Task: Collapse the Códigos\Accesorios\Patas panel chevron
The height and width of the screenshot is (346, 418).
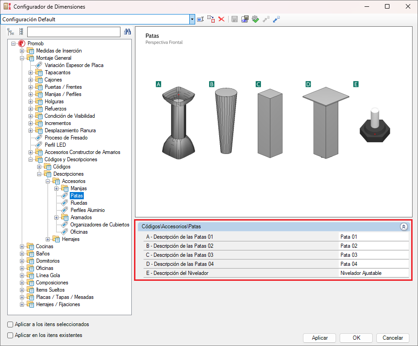Action: tap(404, 226)
